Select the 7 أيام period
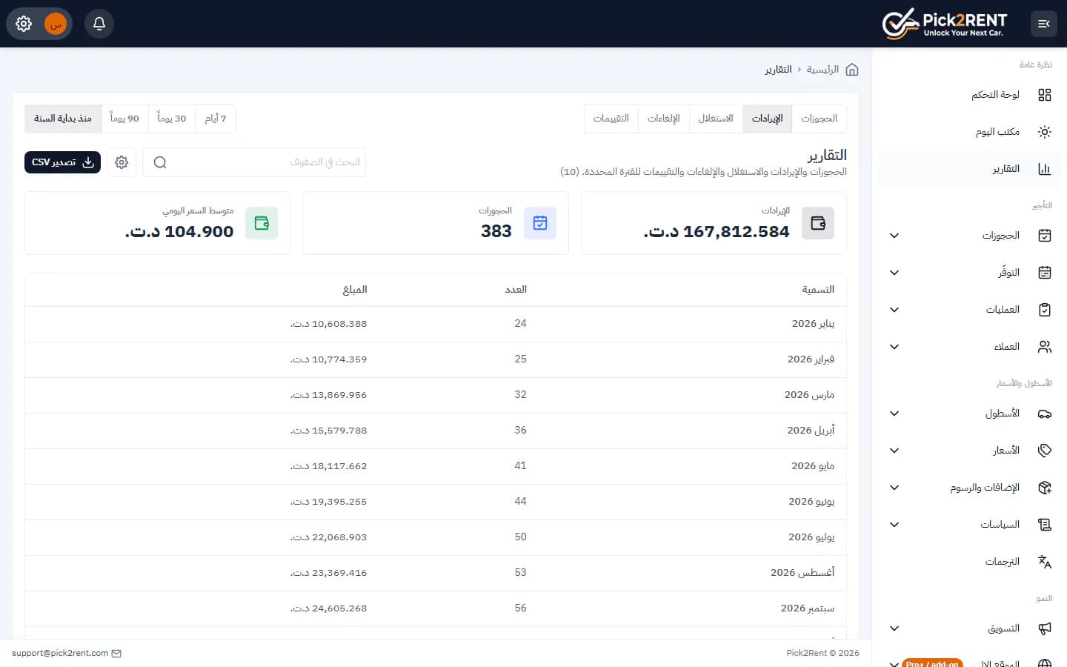 (x=216, y=119)
